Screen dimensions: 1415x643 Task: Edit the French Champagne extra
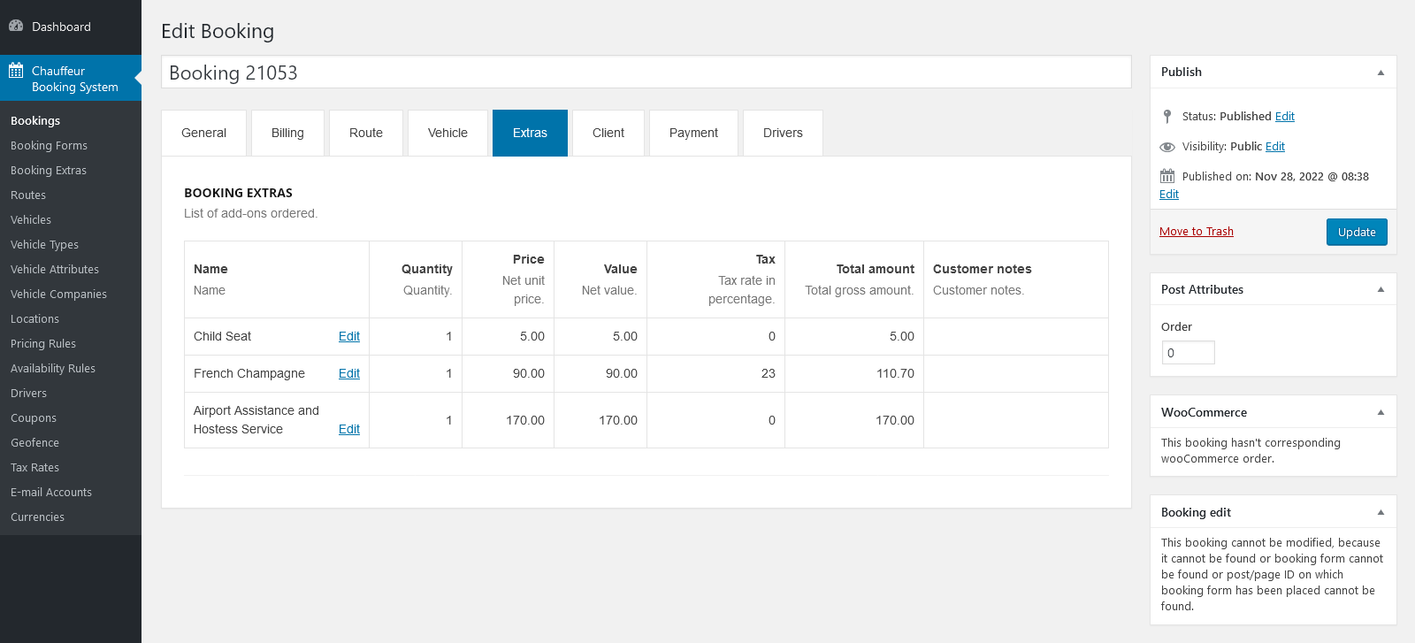[348, 373]
